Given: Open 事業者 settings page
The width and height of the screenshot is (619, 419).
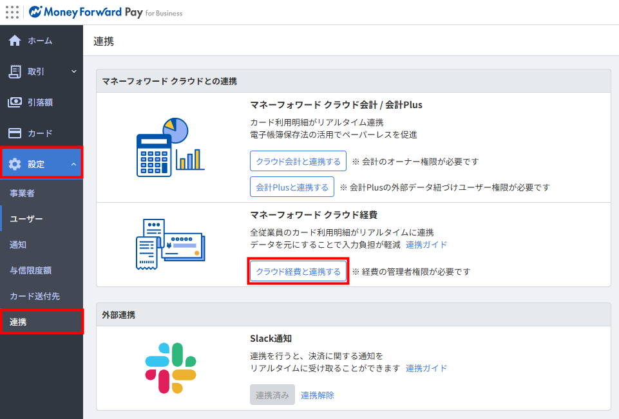Looking at the screenshot, I should [41, 193].
